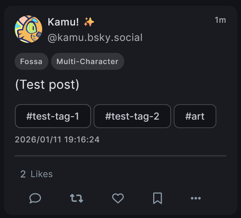Open the three-dot more options menu
241x218 pixels.
click(x=196, y=198)
